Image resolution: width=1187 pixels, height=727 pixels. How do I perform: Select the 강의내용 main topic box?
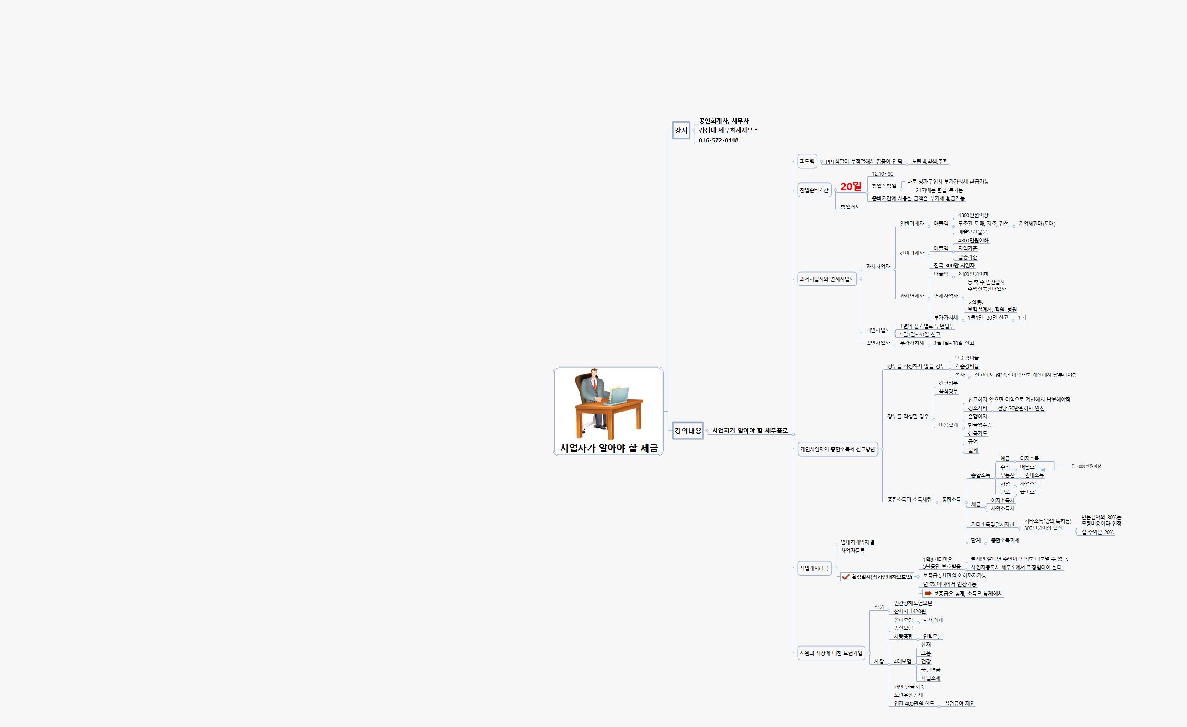click(687, 431)
